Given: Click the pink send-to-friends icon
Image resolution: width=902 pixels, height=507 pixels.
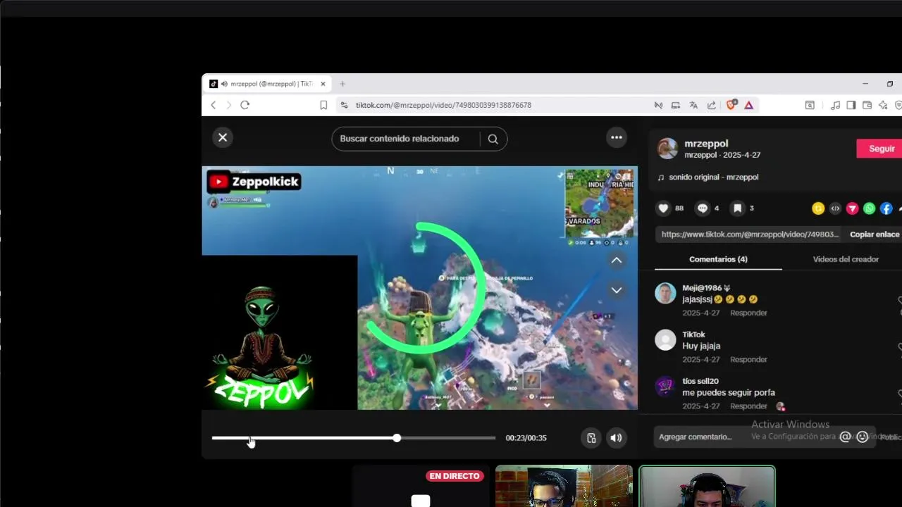Looking at the screenshot, I should click(x=853, y=208).
